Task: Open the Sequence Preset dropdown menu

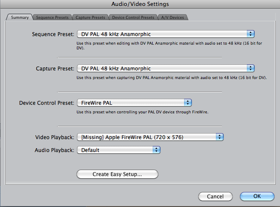Action: coord(166,34)
